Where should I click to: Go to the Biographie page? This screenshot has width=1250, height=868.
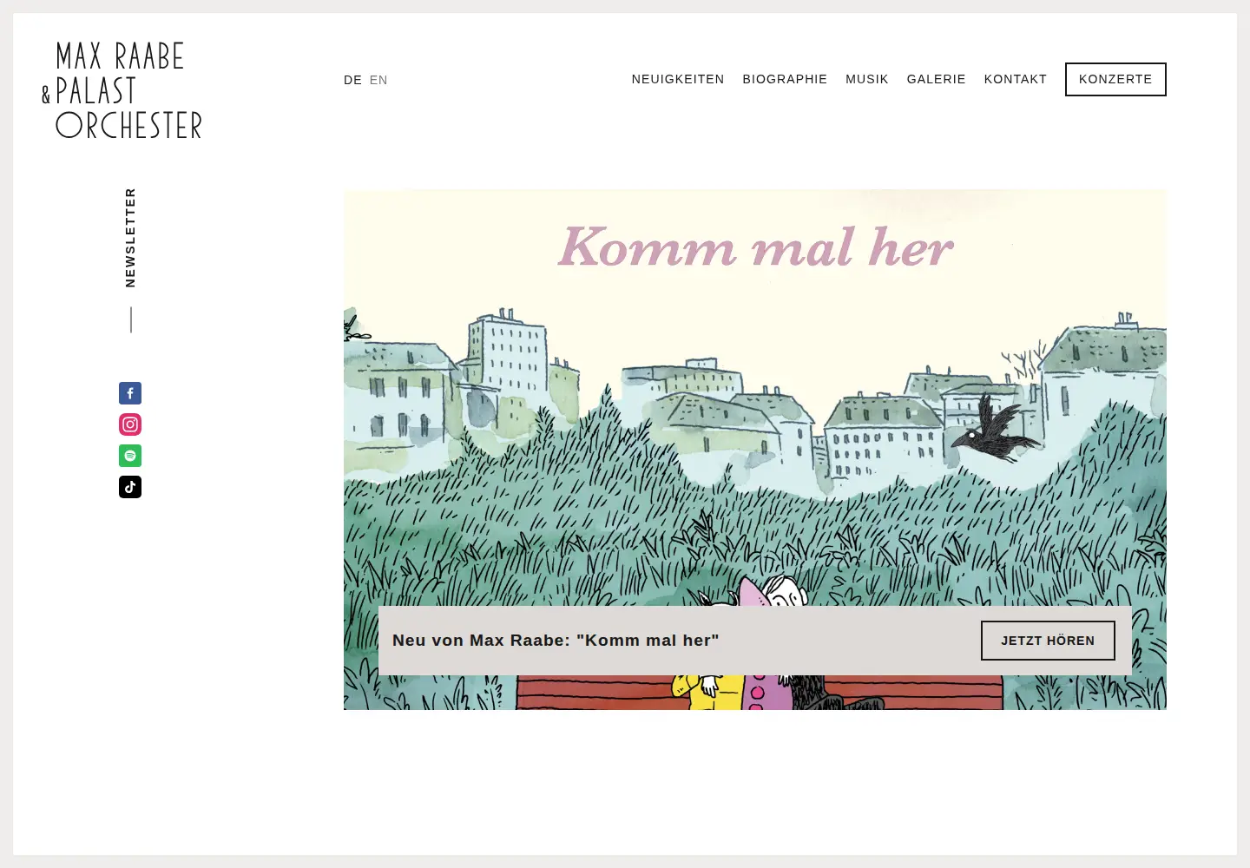(785, 79)
